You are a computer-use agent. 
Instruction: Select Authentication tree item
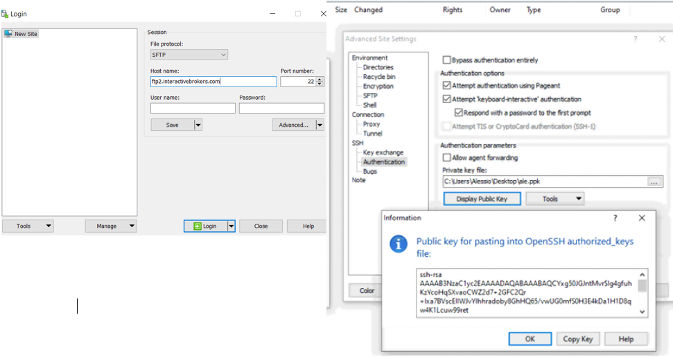384,161
